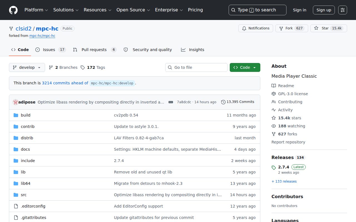356x222 pixels.
Task: Click the GPL-3.0 license scale icon
Action: point(274,94)
